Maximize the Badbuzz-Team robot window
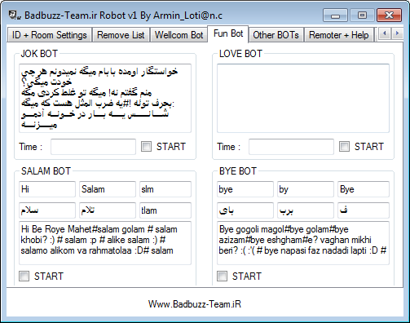 (362, 15)
